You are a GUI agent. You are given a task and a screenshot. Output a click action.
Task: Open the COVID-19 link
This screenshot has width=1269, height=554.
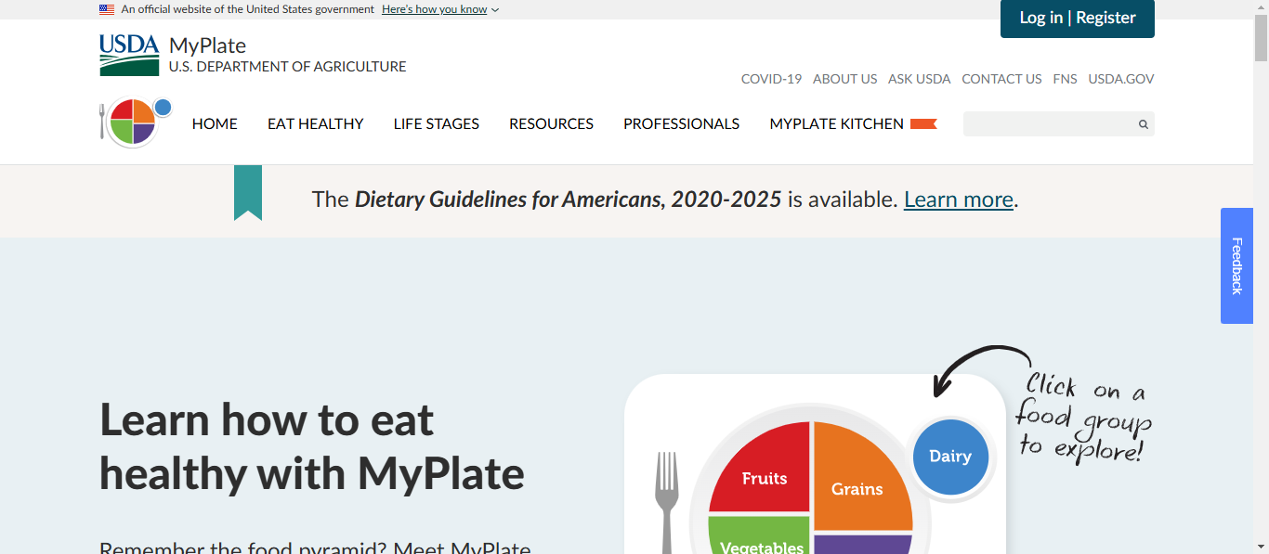(771, 79)
